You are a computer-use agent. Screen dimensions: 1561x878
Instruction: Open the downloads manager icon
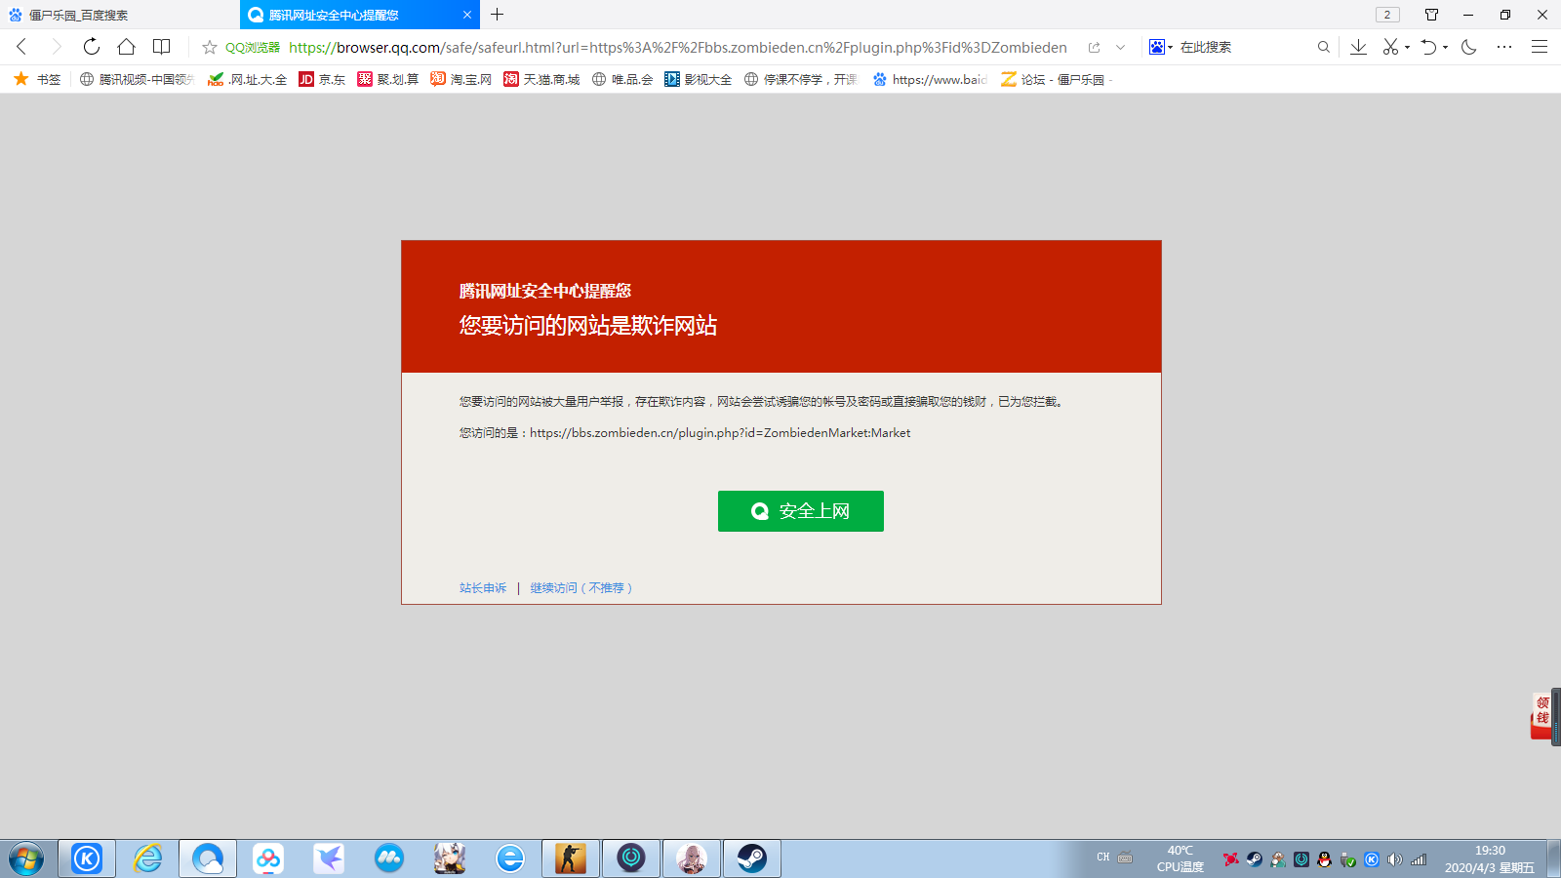pos(1358,46)
